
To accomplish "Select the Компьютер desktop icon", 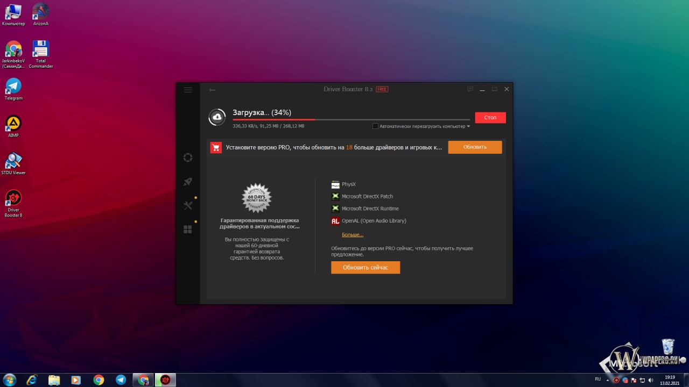I will click(x=13, y=15).
